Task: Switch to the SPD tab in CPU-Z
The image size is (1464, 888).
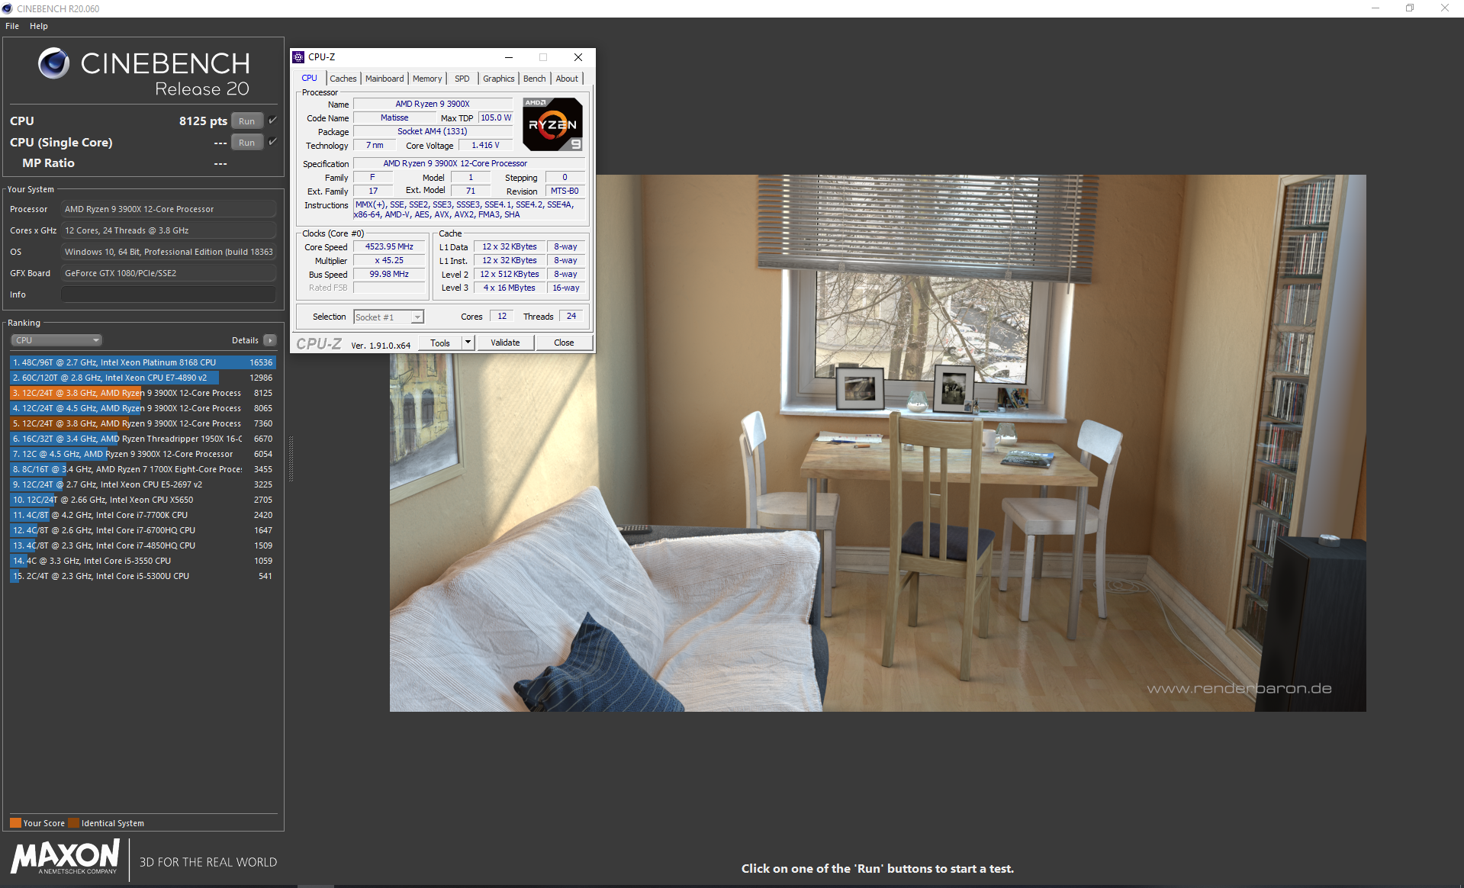Action: 462,79
